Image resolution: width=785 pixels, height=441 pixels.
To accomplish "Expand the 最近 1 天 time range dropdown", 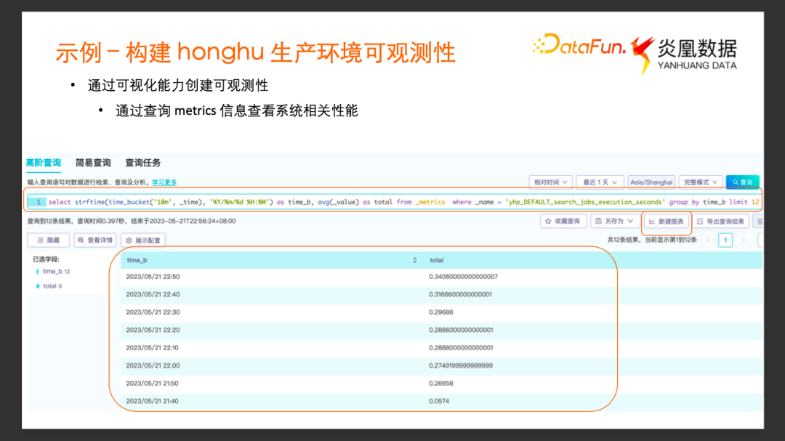I will pyautogui.click(x=600, y=182).
